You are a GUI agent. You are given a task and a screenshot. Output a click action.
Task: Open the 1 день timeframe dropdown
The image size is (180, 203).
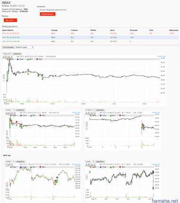90,161
